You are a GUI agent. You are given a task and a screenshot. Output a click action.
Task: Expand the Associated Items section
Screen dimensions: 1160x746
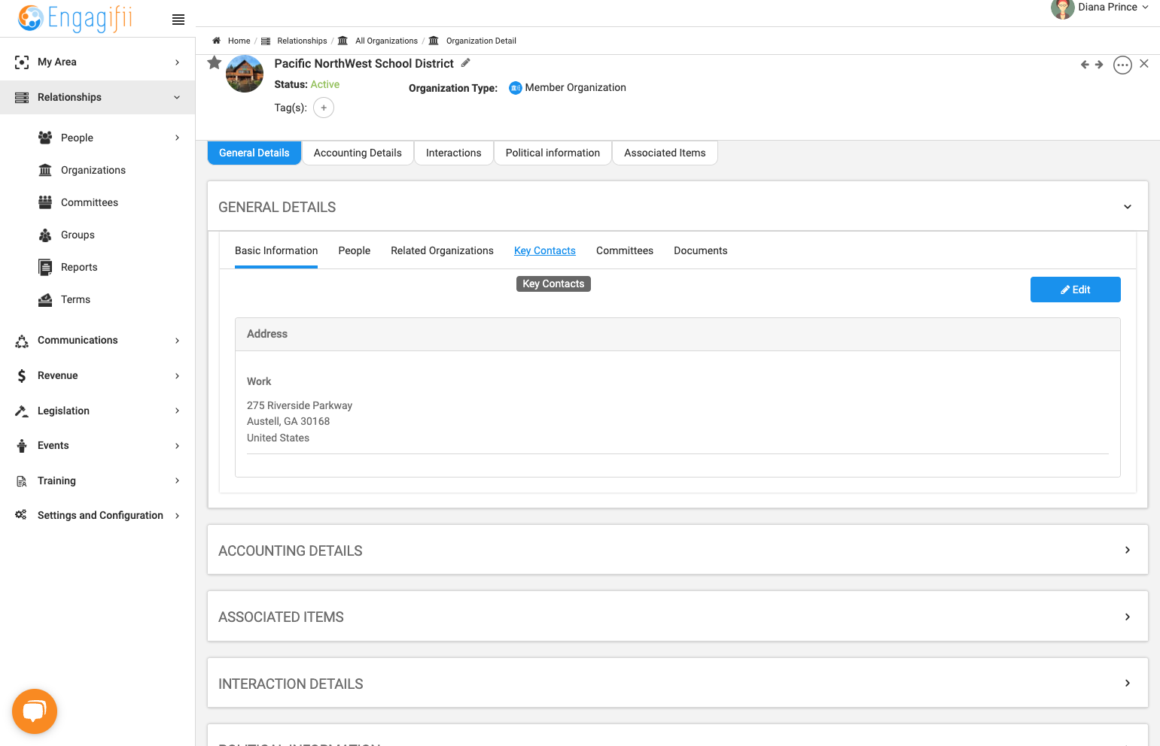click(1127, 617)
